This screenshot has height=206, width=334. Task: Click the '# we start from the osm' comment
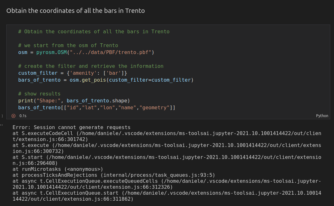[68, 46]
